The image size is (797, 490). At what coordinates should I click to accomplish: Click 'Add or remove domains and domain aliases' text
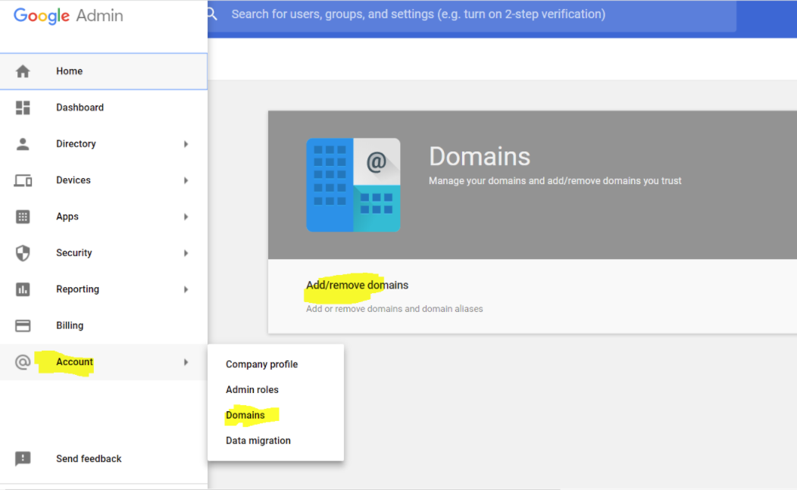coord(395,309)
